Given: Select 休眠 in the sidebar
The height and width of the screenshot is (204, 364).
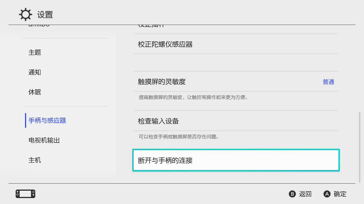Looking at the screenshot, I should [x=35, y=92].
